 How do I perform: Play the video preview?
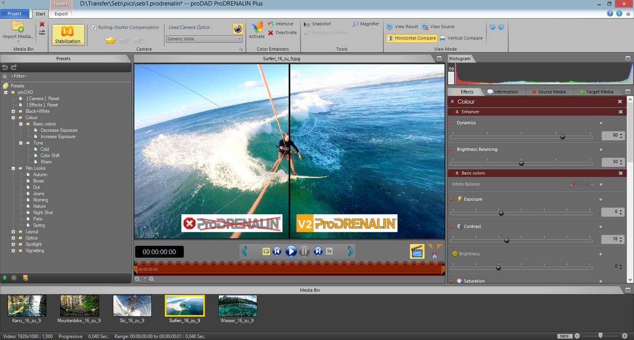[x=291, y=251]
